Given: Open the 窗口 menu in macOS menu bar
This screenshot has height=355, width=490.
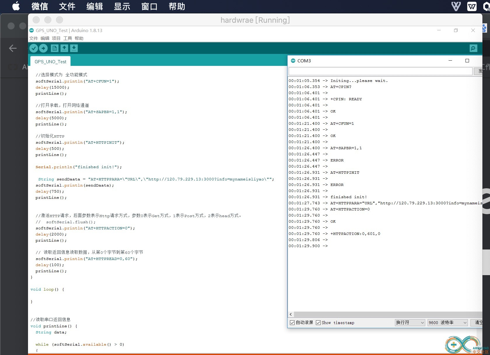Looking at the screenshot, I should pyautogui.click(x=149, y=6).
